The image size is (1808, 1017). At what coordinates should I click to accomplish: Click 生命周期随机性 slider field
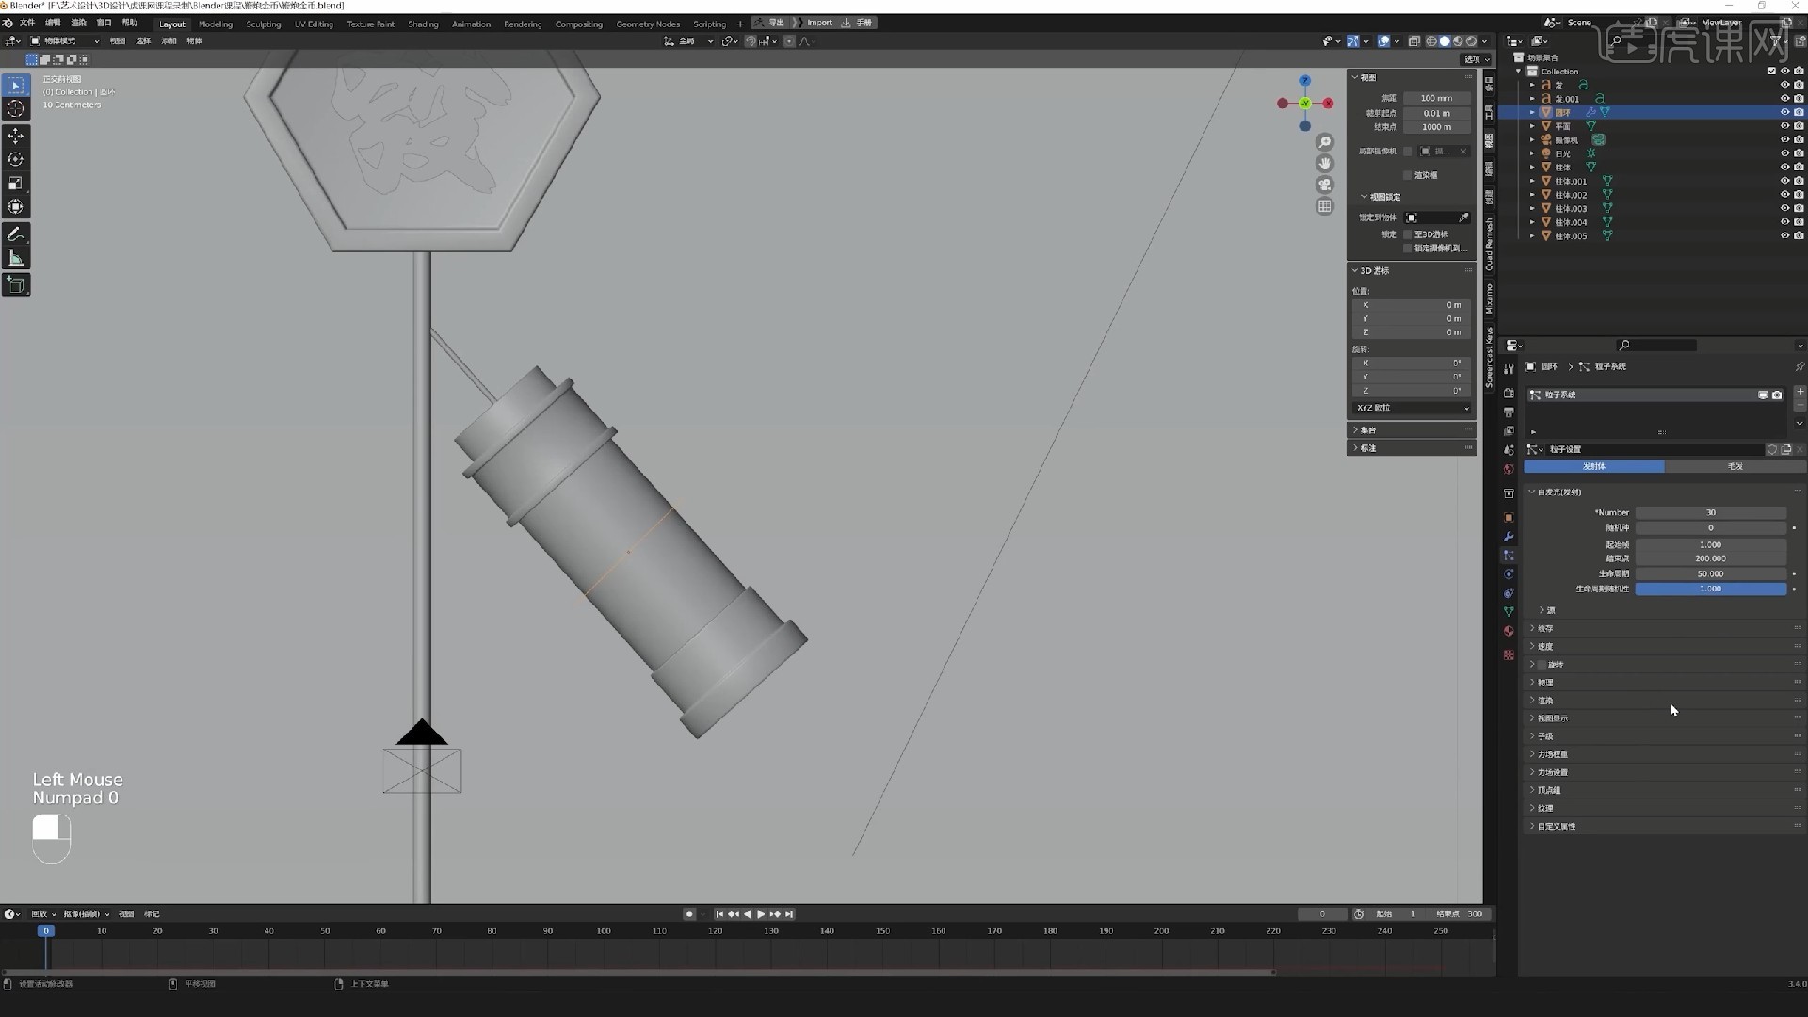[x=1711, y=589]
